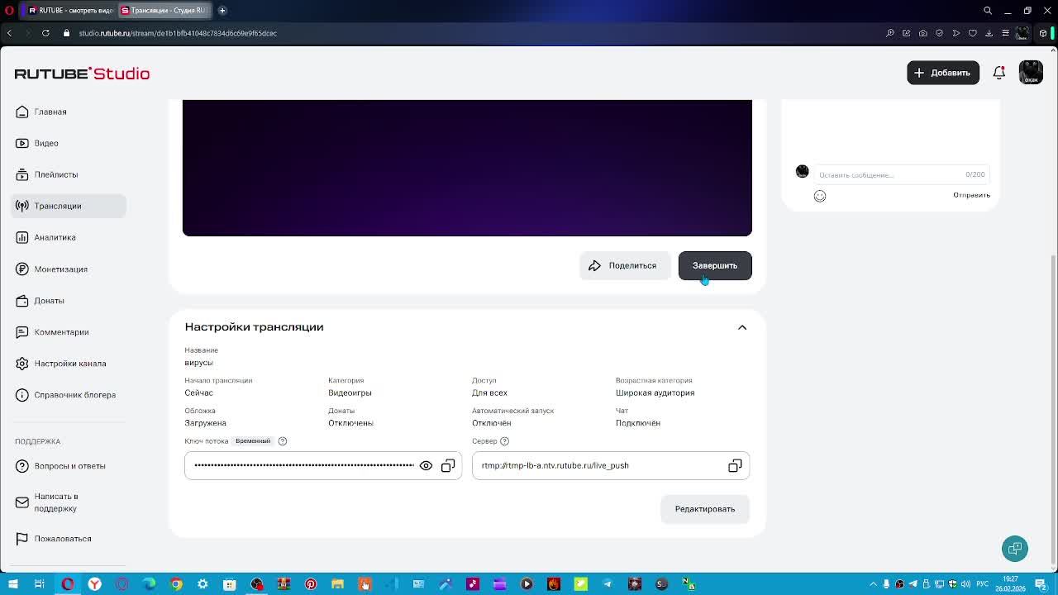Open browser downloads icon

pyautogui.click(x=989, y=33)
